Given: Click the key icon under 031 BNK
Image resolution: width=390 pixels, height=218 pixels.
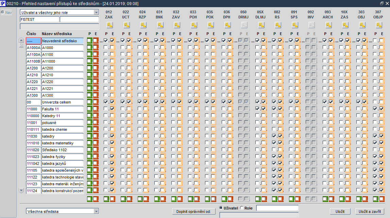Looking at the screenshot, I should click(x=160, y=25).
